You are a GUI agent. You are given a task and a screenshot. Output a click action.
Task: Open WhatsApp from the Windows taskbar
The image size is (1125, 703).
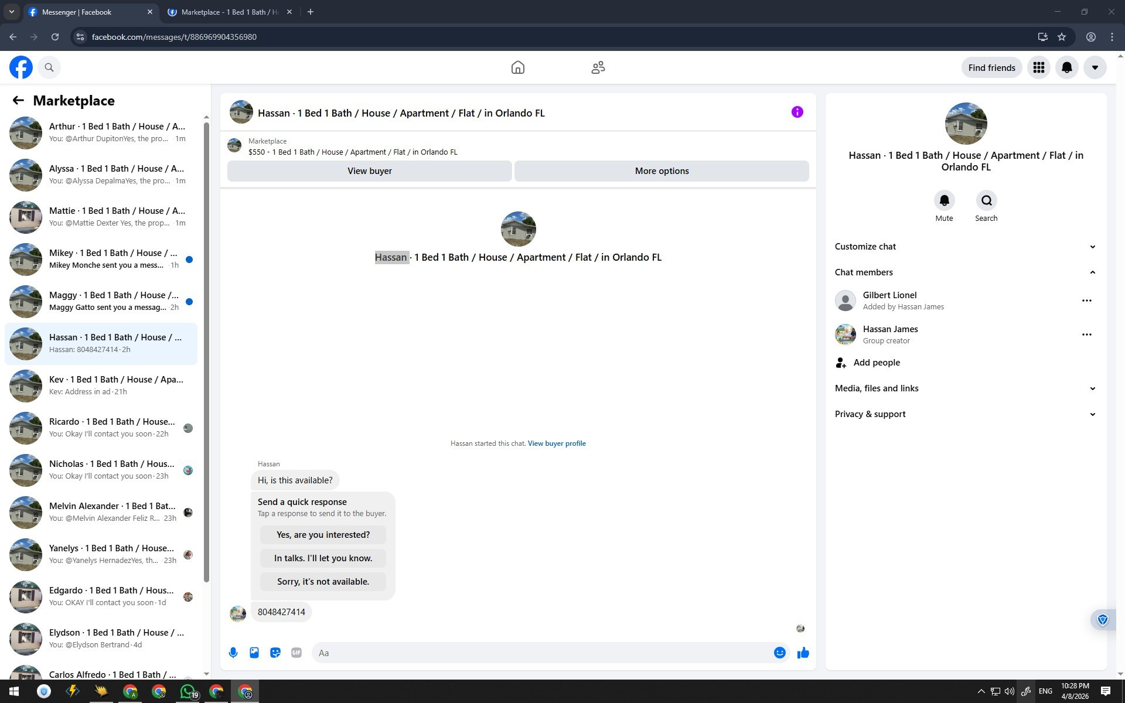(x=187, y=692)
